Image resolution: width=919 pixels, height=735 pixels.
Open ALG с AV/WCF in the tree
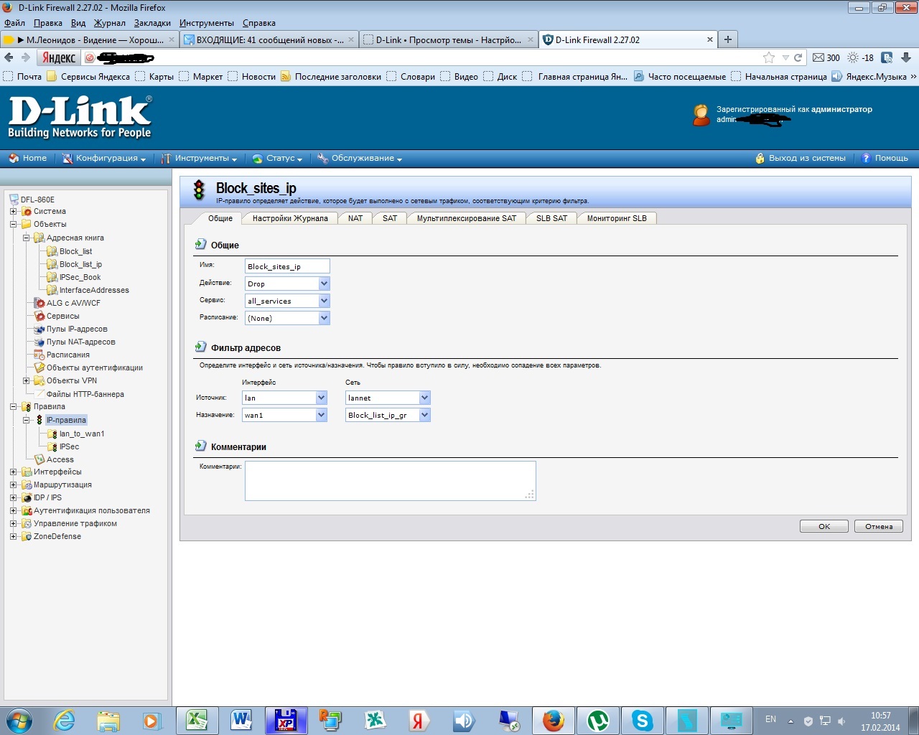click(73, 303)
